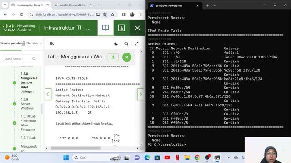Open Microsoft Edge from taskbar
291x163 pixels.
click(x=147, y=158)
